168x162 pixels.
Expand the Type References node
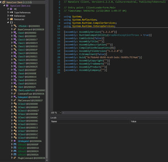pos(8,12)
